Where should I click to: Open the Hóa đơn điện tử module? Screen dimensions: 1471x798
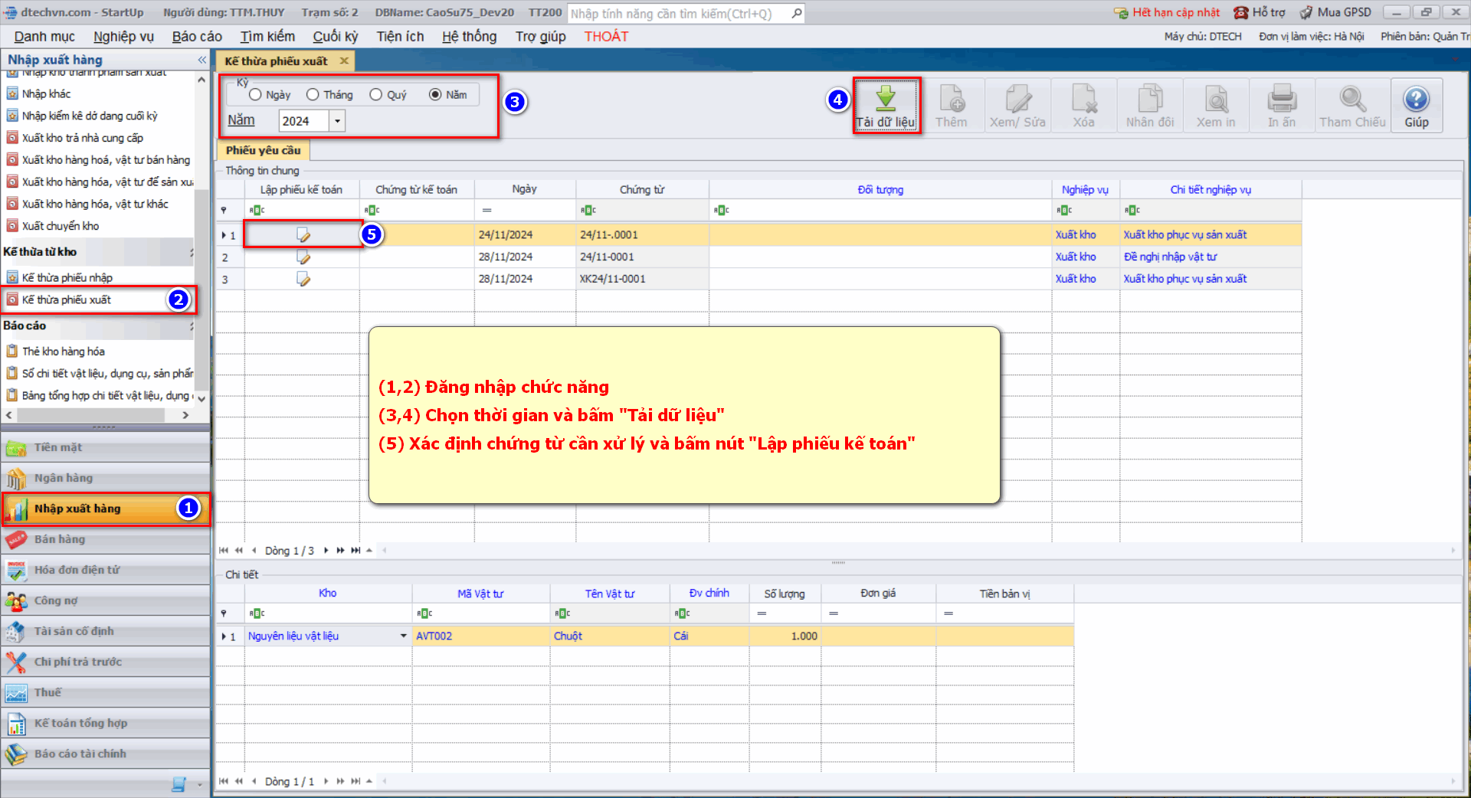pyautogui.click(x=77, y=570)
